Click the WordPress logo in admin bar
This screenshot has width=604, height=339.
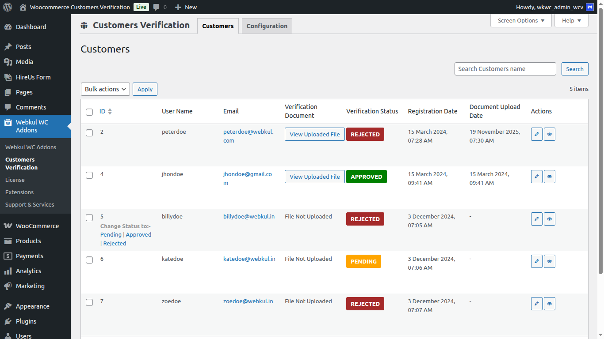pyautogui.click(x=7, y=7)
